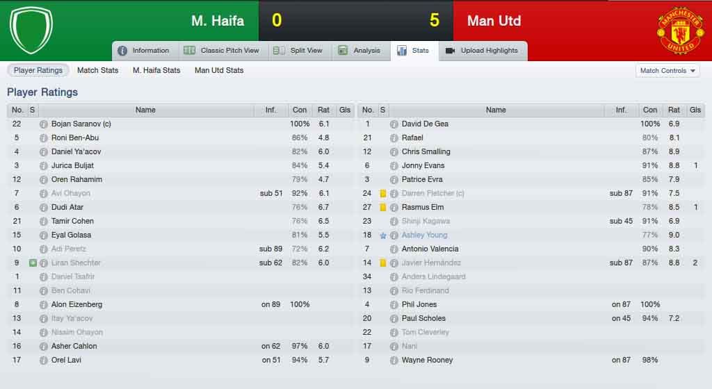Select the Analysis tab
Viewport: 712px width, 389px height.
click(359, 50)
